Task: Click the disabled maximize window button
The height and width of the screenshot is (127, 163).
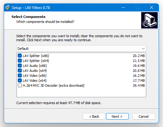Action: (137, 7)
